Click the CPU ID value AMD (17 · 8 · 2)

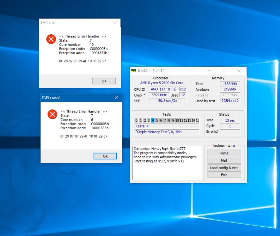(x=164, y=89)
